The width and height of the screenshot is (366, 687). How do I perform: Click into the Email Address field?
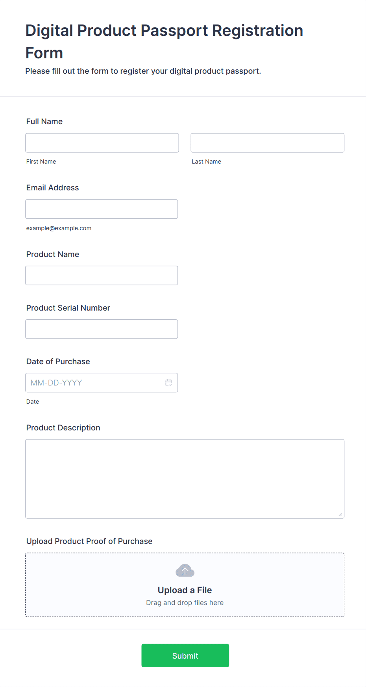(102, 209)
